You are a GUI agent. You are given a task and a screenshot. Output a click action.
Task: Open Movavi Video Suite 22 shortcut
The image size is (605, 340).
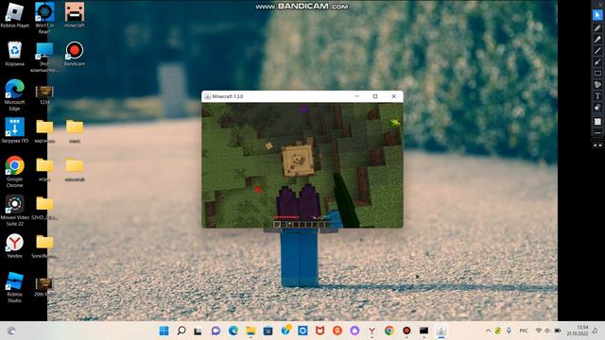pyautogui.click(x=15, y=210)
